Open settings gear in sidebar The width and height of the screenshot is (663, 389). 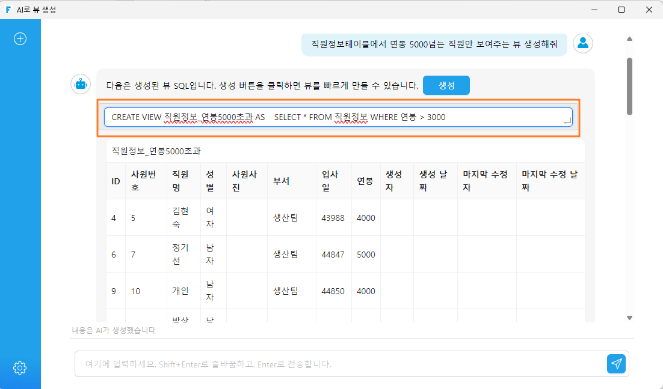pyautogui.click(x=20, y=368)
